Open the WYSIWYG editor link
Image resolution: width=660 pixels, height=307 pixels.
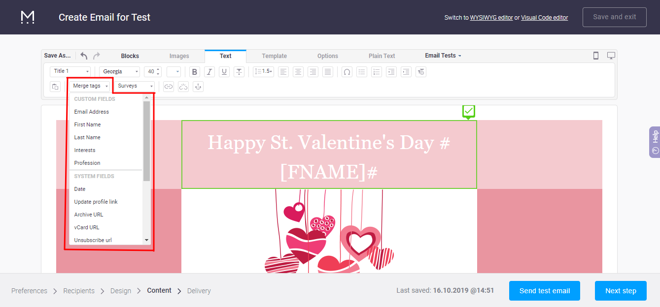click(491, 18)
